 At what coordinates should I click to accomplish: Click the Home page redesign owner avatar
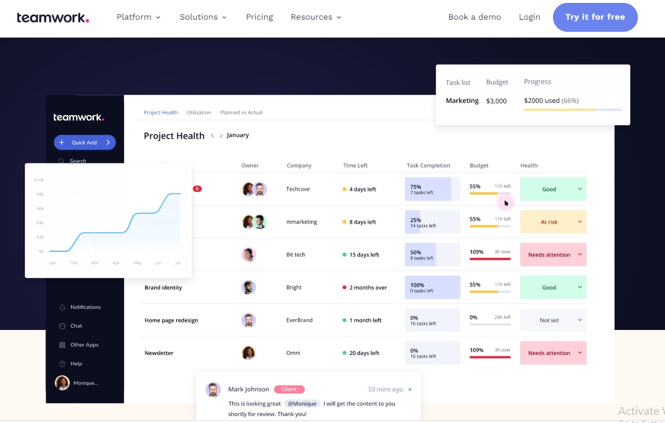[249, 320]
